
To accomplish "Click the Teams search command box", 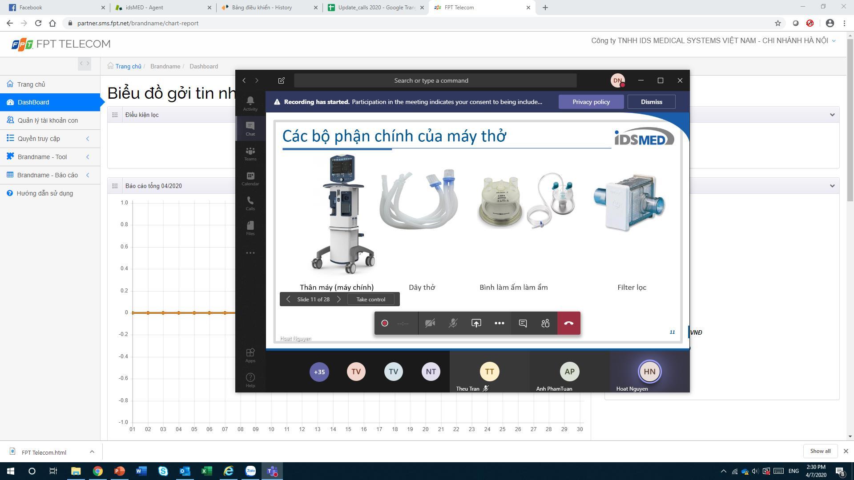I will (435, 80).
